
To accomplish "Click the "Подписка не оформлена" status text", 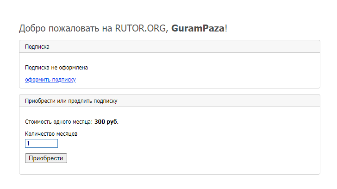I will point(56,68).
